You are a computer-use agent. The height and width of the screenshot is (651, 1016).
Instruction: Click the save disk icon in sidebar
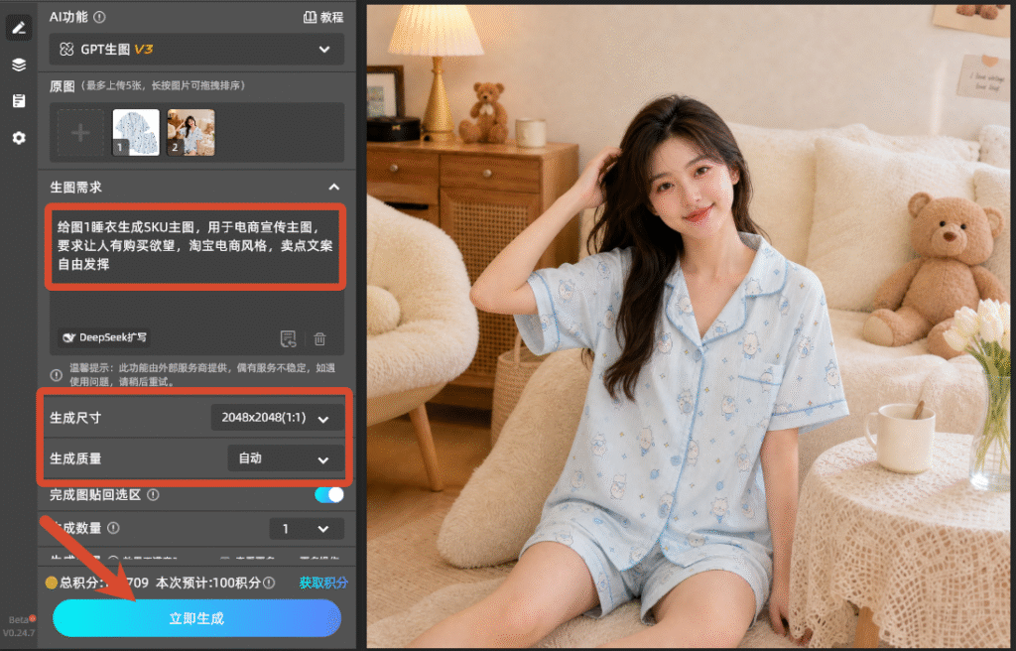[19, 100]
